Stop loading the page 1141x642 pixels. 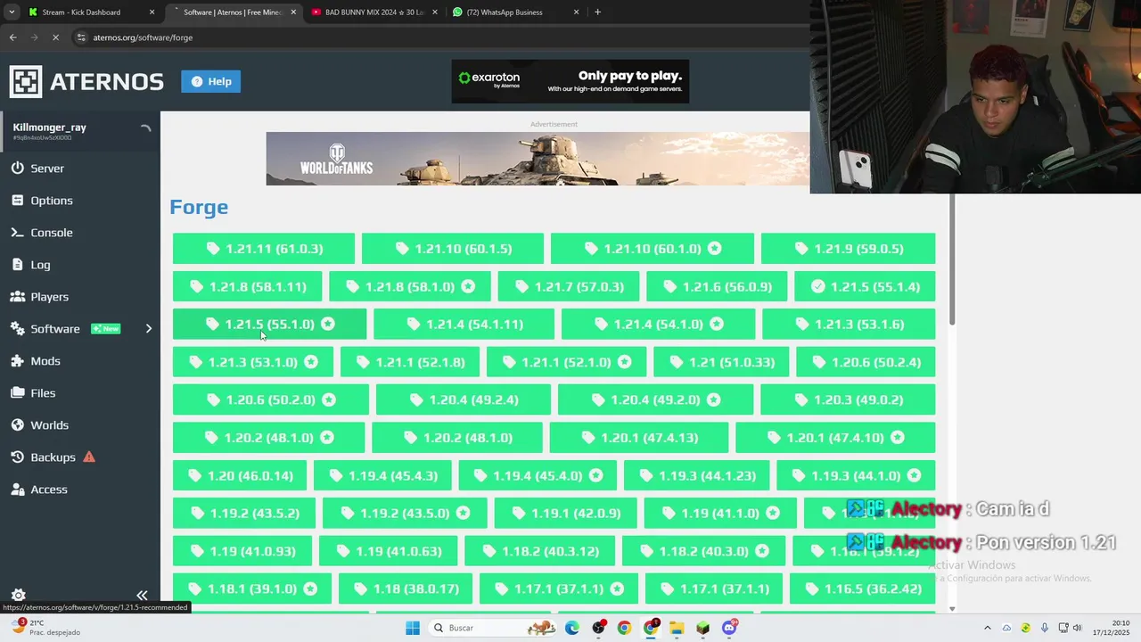tap(55, 37)
